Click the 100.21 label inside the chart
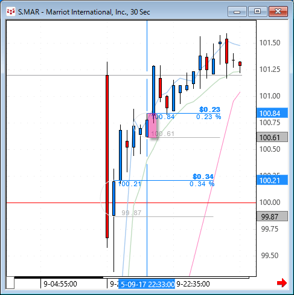This screenshot has width=294, height=295. (130, 184)
